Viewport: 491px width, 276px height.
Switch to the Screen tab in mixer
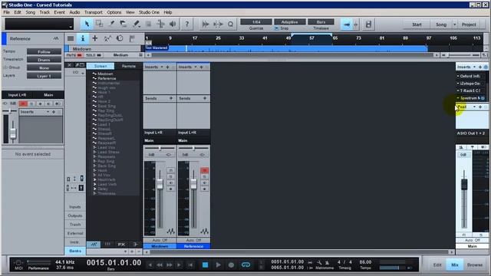101,66
